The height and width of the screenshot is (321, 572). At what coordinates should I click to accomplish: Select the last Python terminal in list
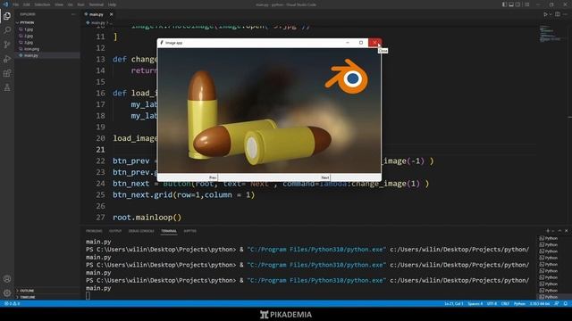[x=548, y=297]
